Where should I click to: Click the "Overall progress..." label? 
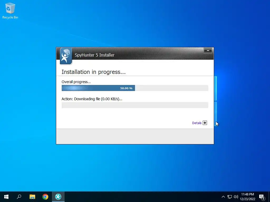76,82
